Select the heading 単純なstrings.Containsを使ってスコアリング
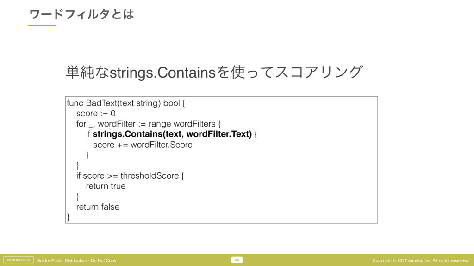 click(214, 73)
